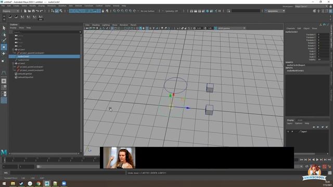
Task: Click the Go to end of playback button
Action: pyautogui.click(x=329, y=159)
